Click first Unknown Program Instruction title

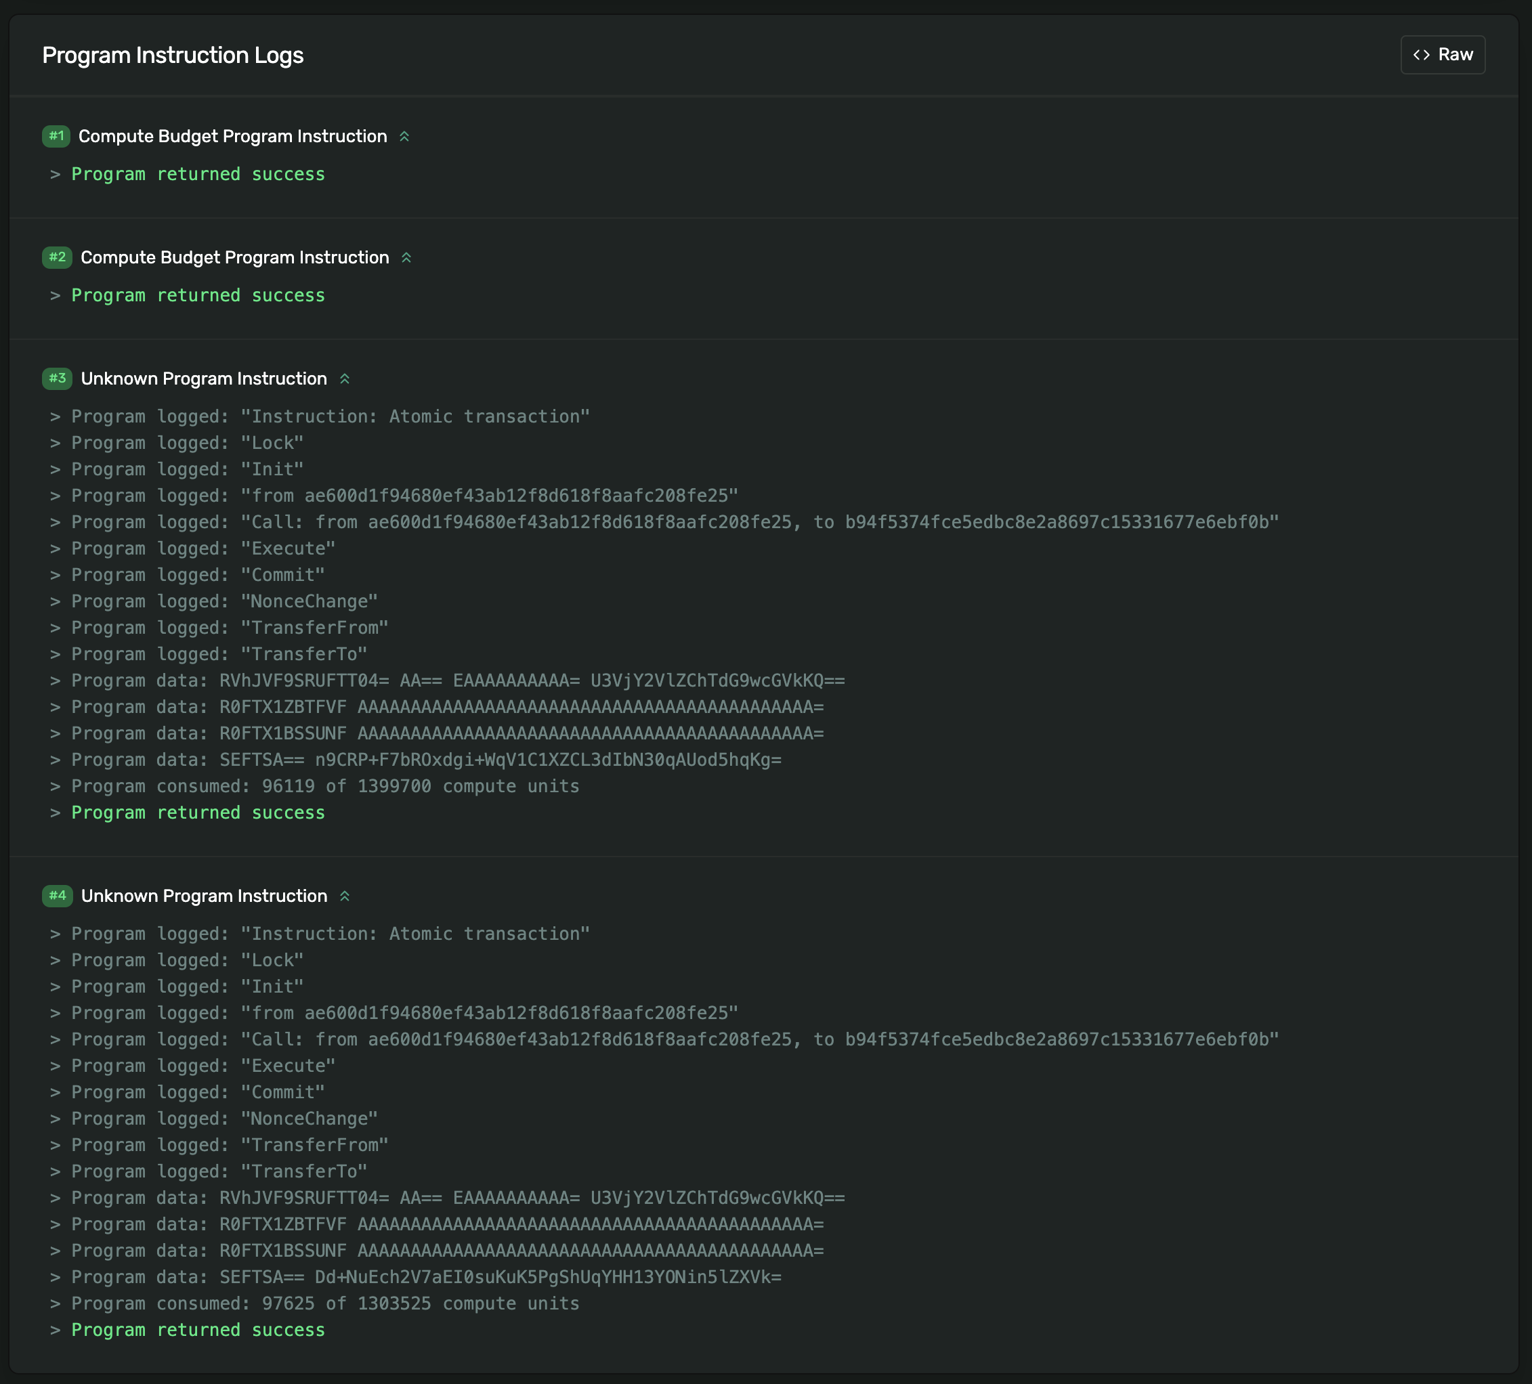204,379
